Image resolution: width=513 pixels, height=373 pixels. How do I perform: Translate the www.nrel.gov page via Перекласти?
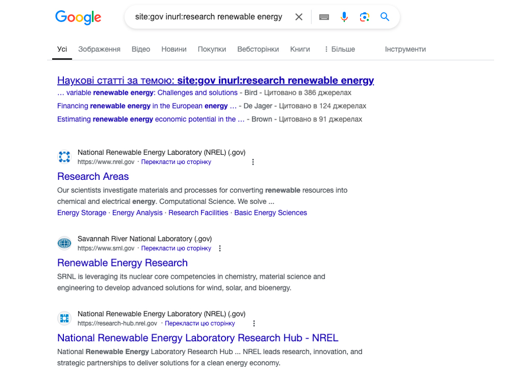tap(176, 162)
